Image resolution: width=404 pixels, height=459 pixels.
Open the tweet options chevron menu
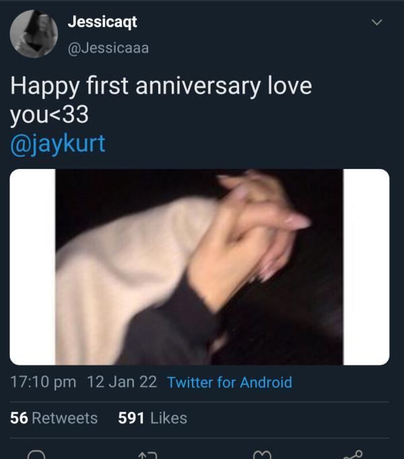[377, 23]
